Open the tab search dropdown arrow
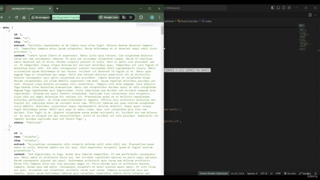The width and height of the screenshot is (320, 180). (1, 8)
